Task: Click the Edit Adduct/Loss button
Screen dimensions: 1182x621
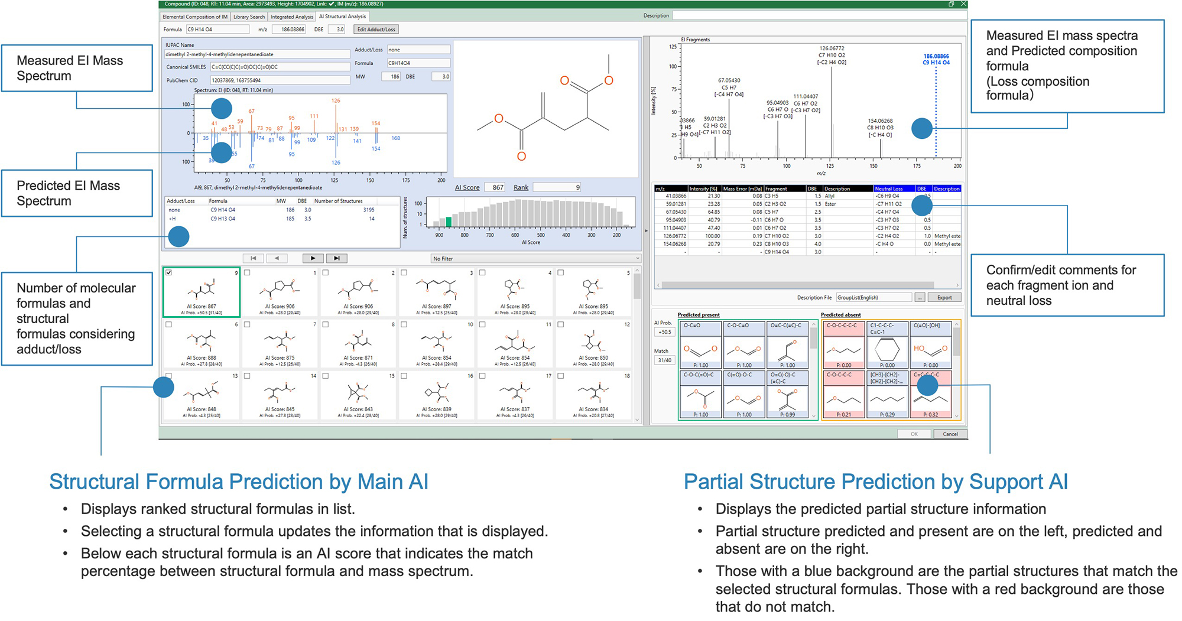Action: coord(376,30)
